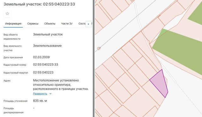Switch to the Информация tab

click(13, 24)
